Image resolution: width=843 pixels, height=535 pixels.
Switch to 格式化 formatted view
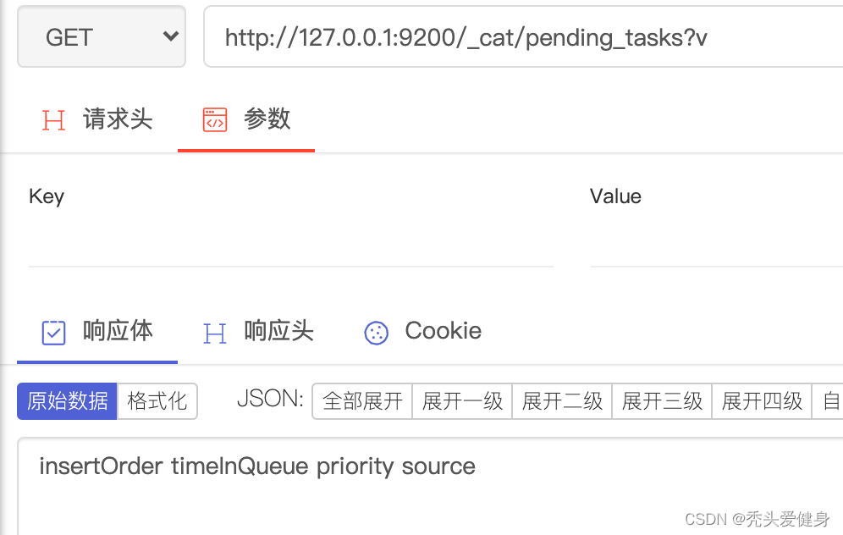(x=157, y=401)
